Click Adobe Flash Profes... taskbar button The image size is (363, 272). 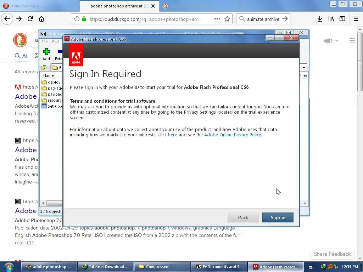coord(275,267)
